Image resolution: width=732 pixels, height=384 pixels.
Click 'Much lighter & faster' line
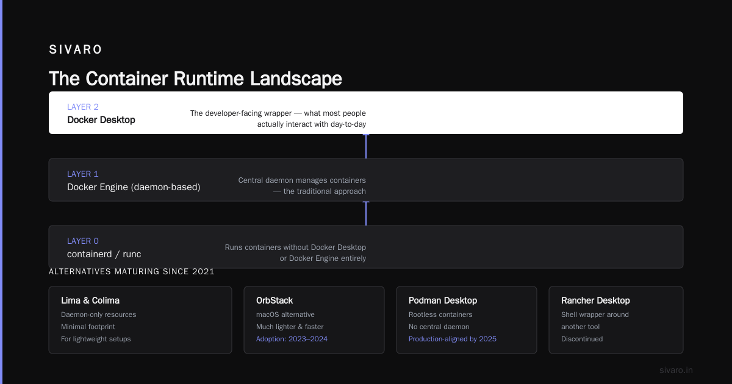pos(290,327)
